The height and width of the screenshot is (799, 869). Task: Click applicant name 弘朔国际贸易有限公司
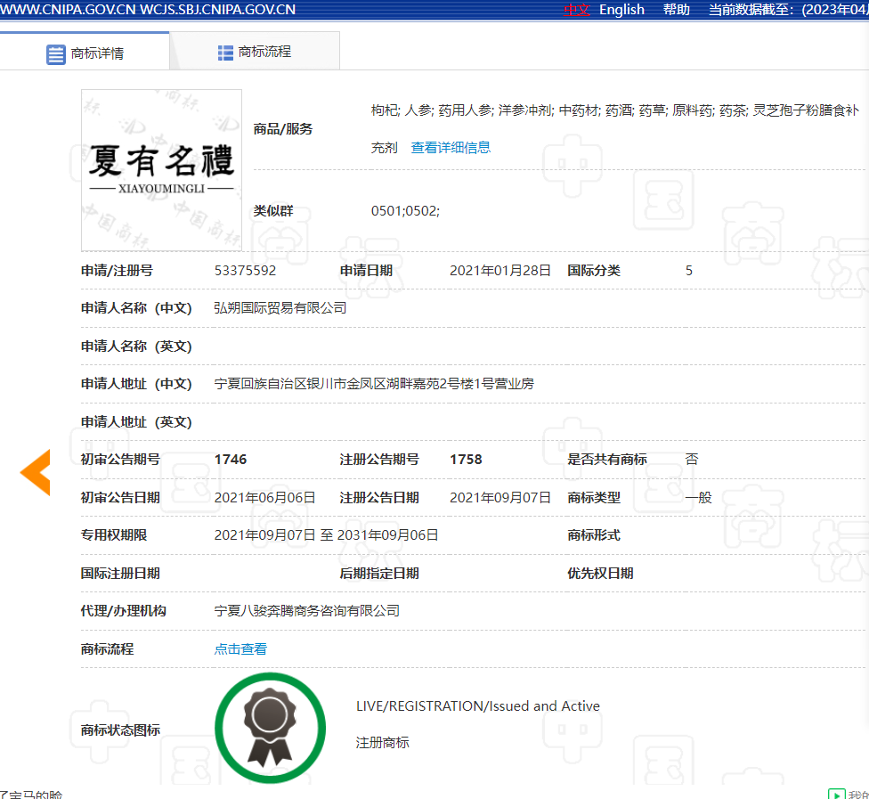click(280, 308)
